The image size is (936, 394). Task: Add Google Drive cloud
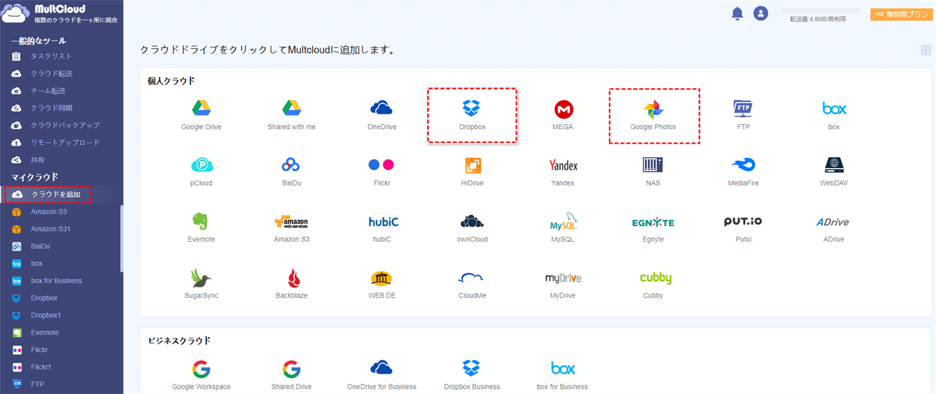click(201, 115)
